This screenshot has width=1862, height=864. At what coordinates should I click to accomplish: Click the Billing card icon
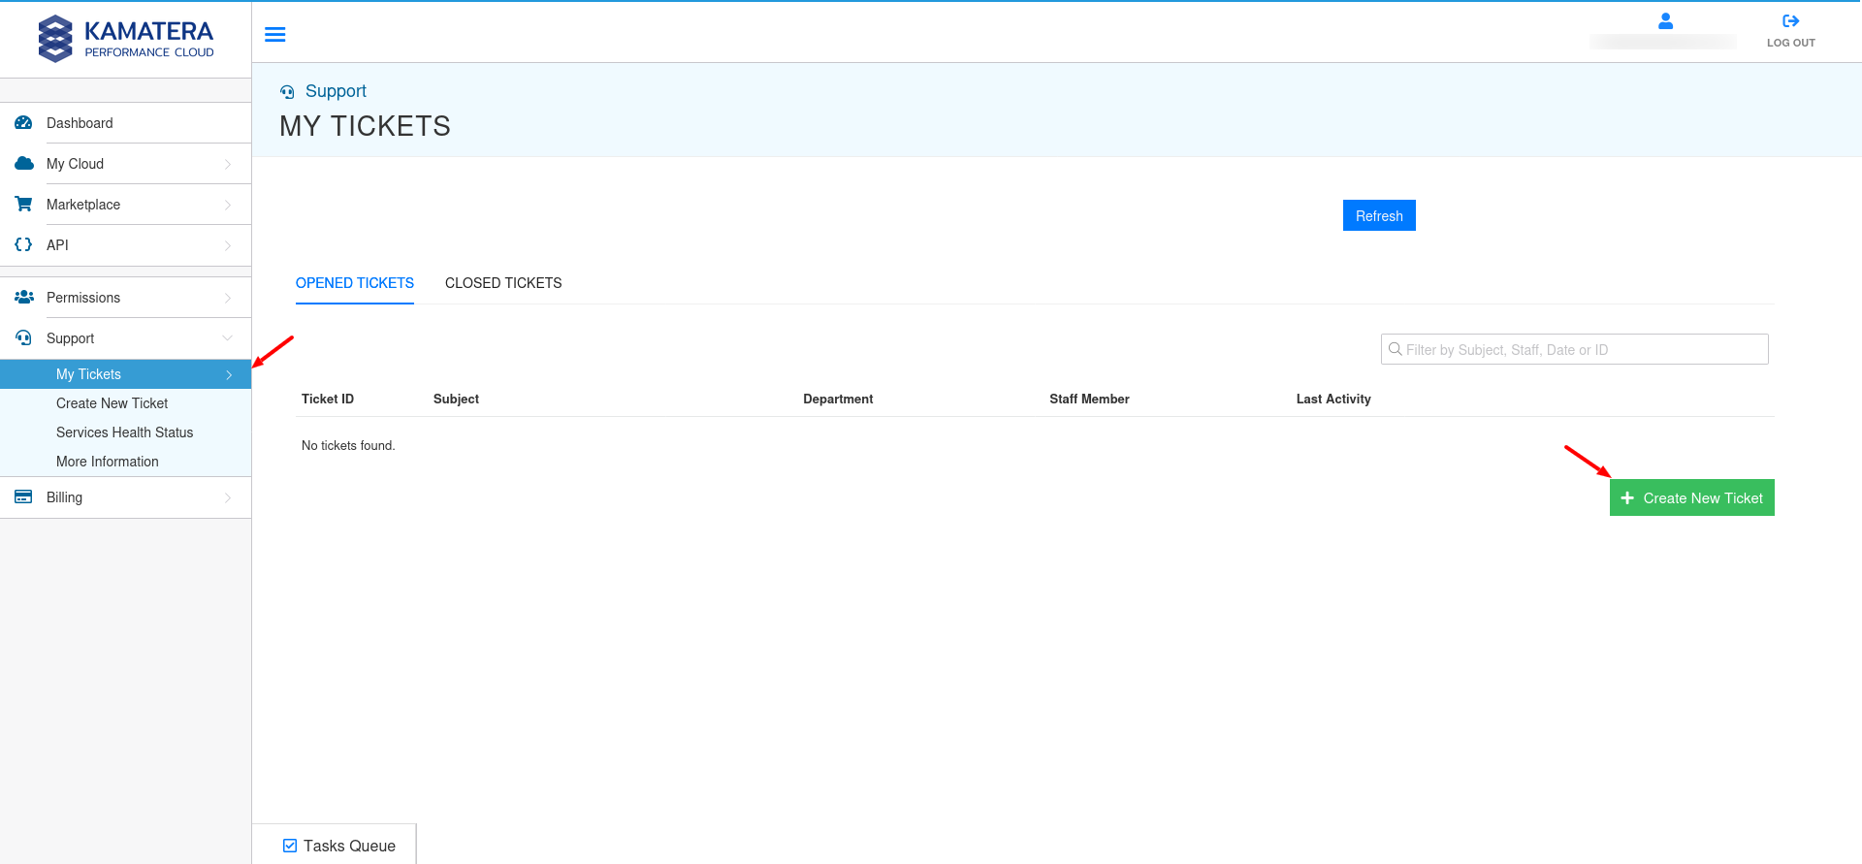coord(23,497)
